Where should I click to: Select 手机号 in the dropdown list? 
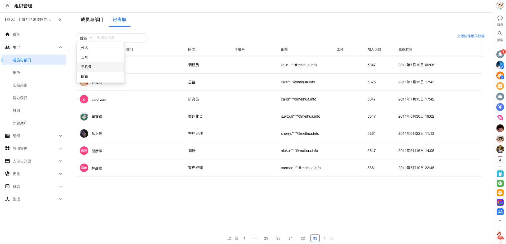pos(86,67)
